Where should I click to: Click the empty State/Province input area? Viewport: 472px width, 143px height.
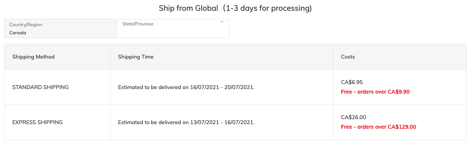coord(173,32)
